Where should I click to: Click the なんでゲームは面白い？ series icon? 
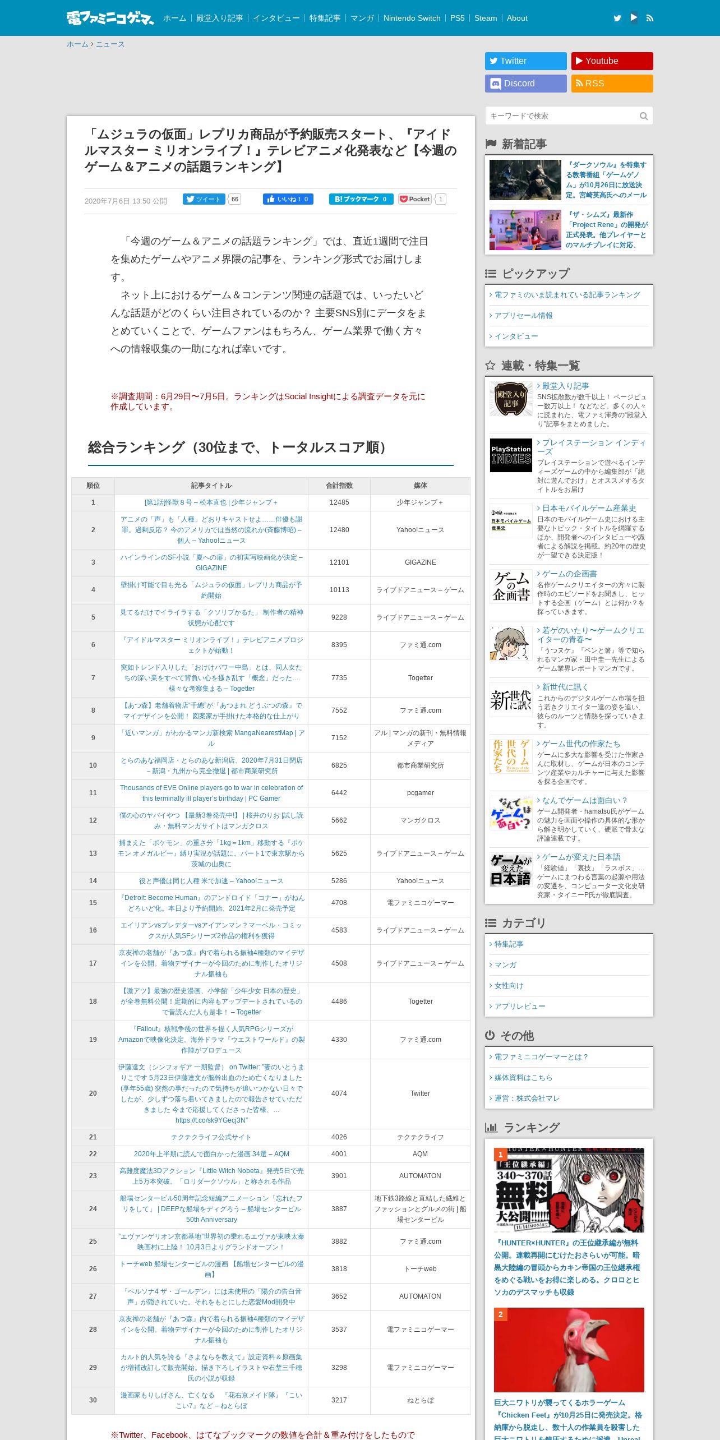(x=511, y=813)
